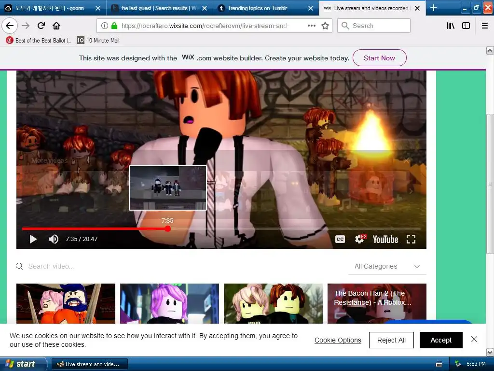Toggle the sidebar view icon
The height and width of the screenshot is (371, 494).
pyautogui.click(x=466, y=26)
